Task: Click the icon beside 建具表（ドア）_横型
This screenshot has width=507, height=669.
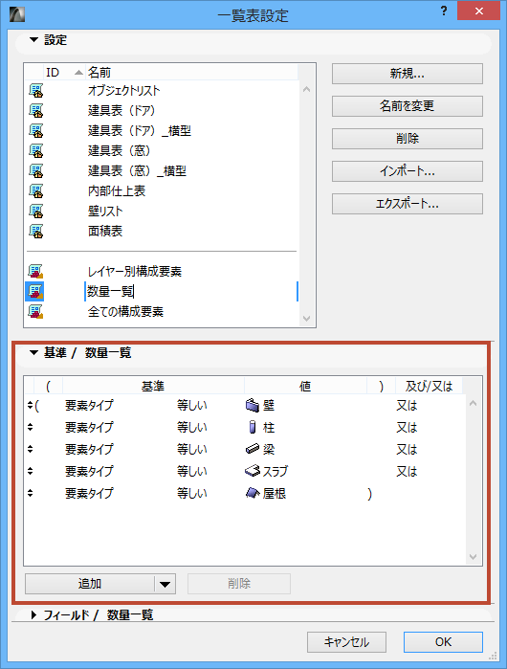Action: (x=35, y=131)
